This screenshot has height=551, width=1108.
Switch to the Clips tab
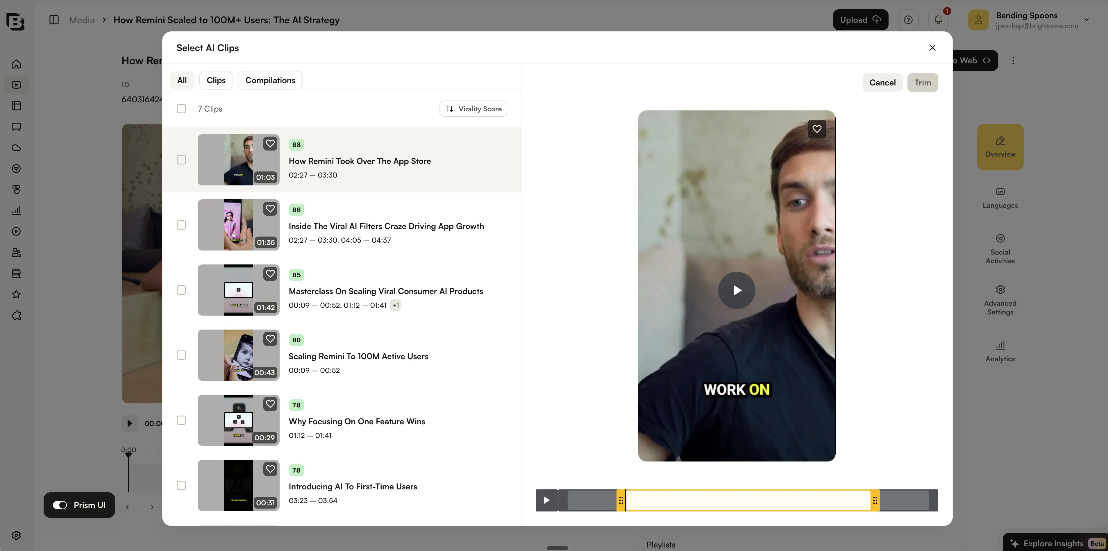tap(216, 80)
